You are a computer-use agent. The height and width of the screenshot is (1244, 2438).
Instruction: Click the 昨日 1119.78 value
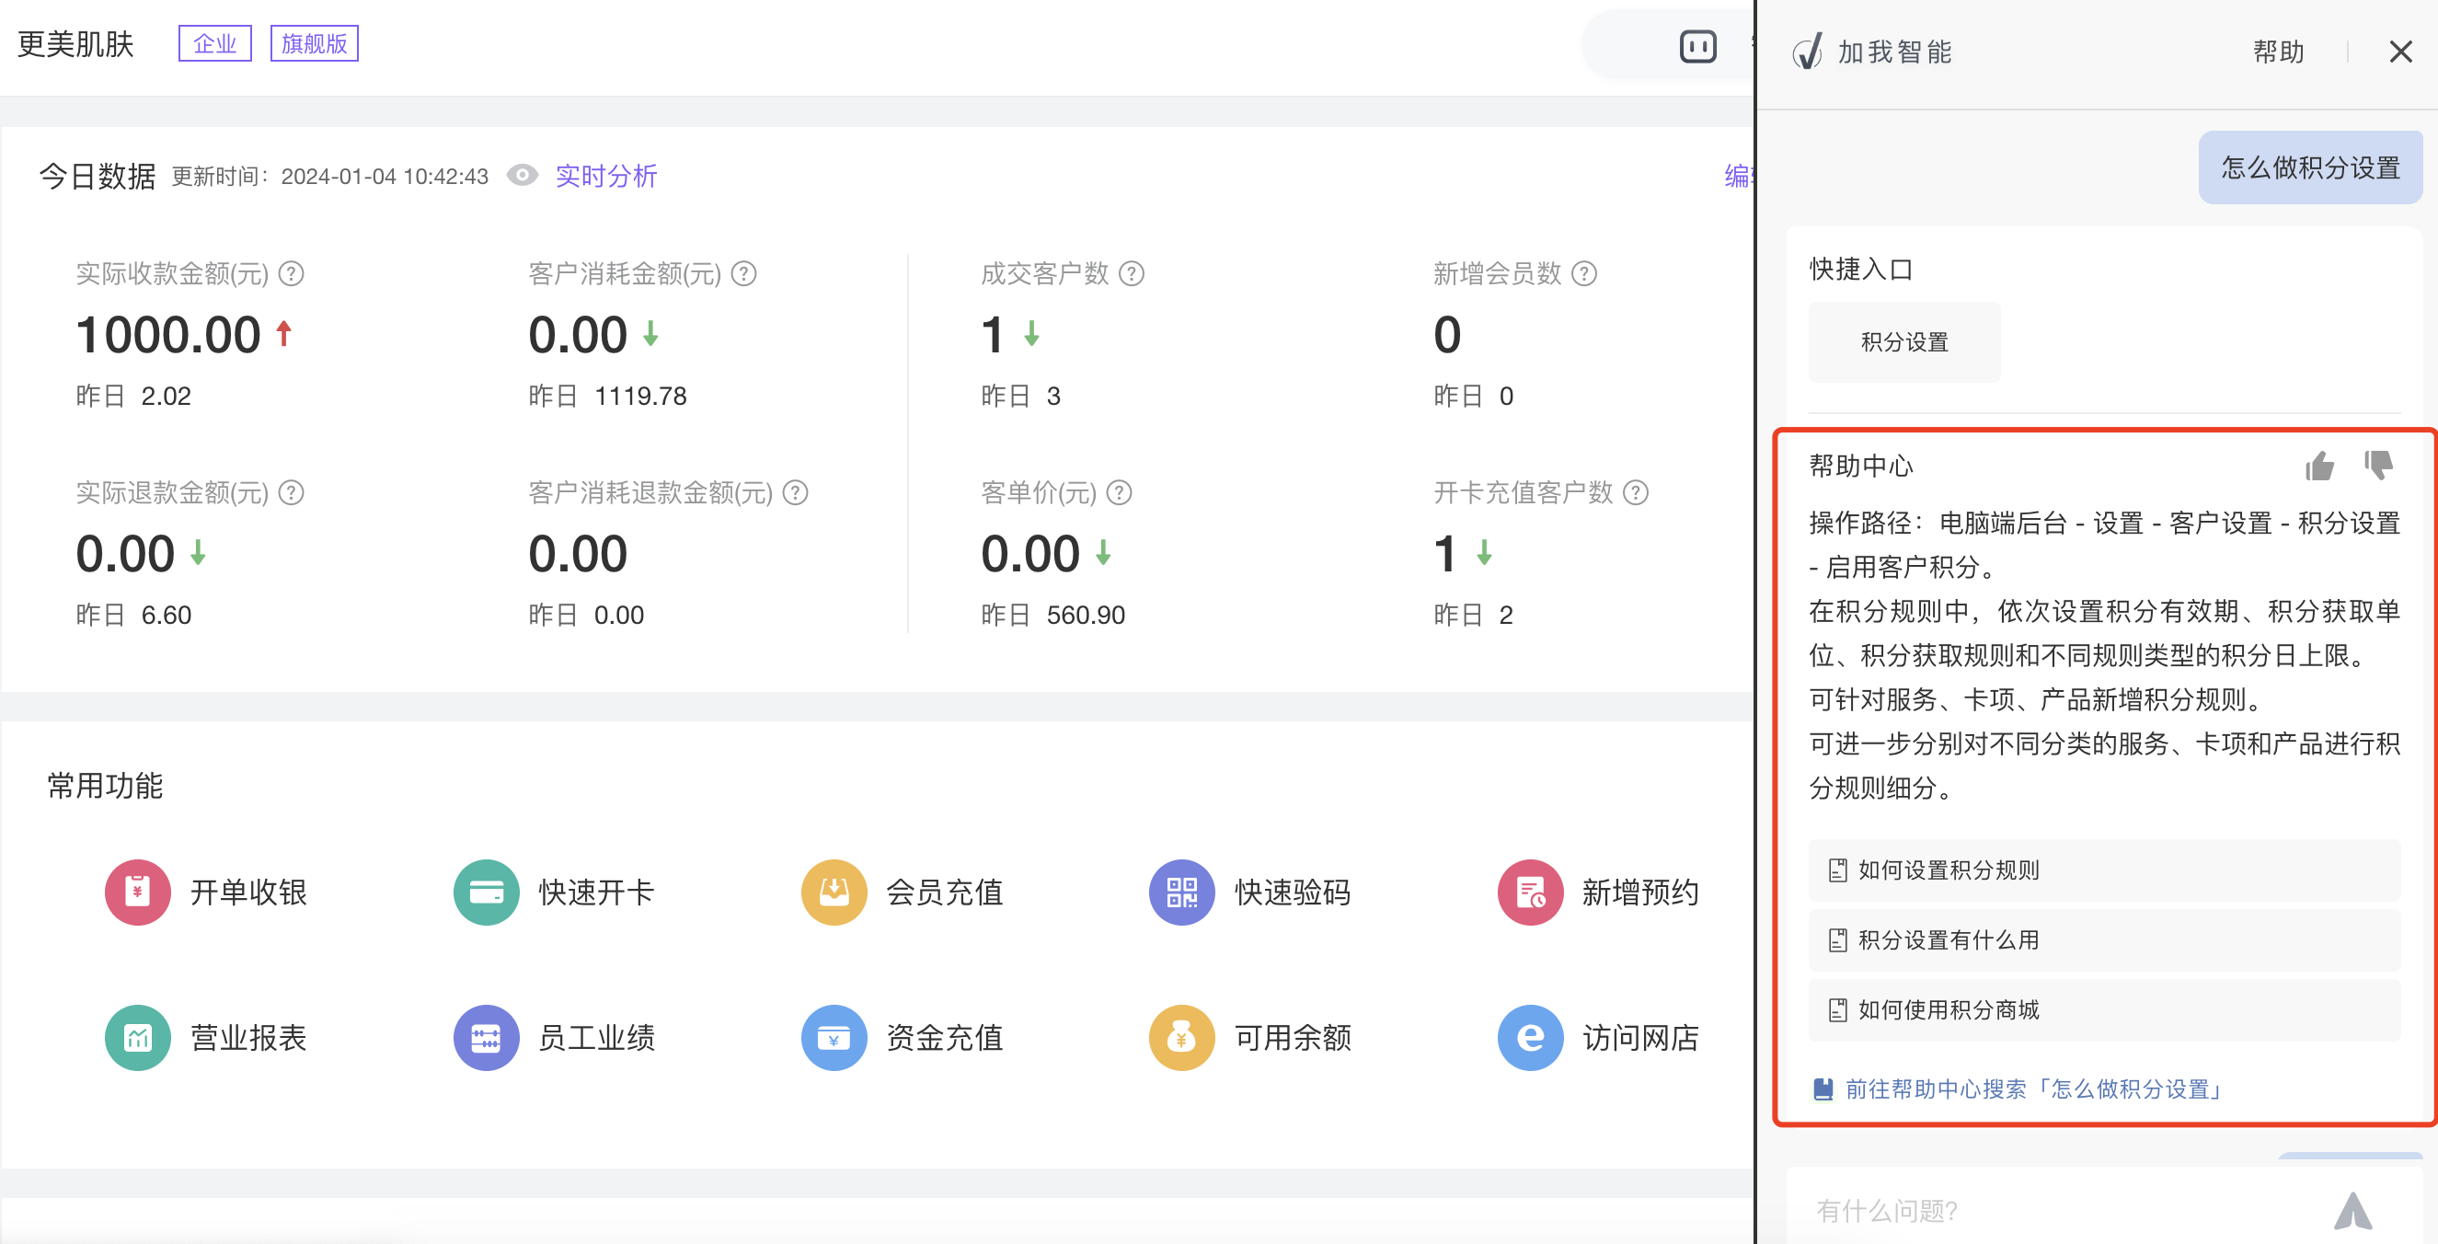[x=606, y=396]
